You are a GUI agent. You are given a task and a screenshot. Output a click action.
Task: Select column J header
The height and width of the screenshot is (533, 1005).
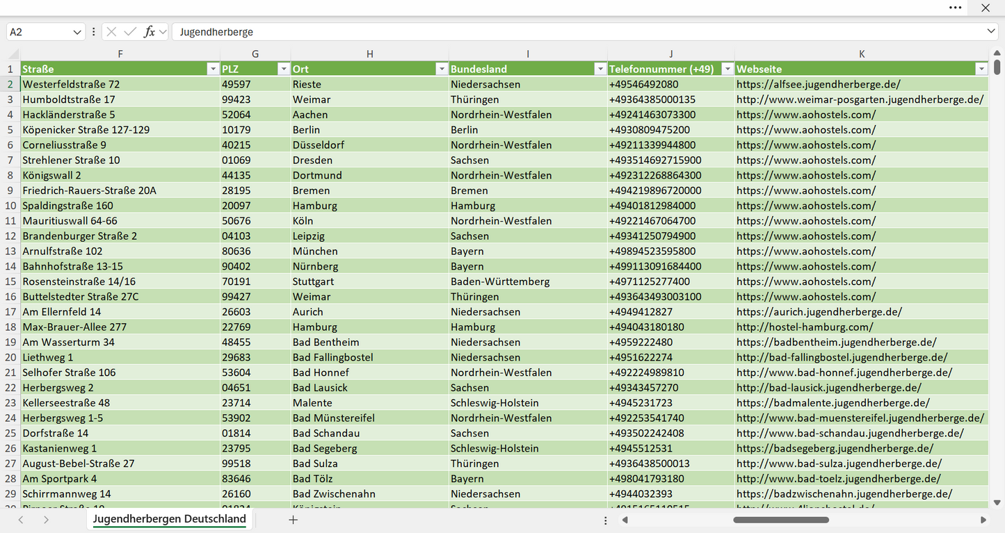[671, 54]
